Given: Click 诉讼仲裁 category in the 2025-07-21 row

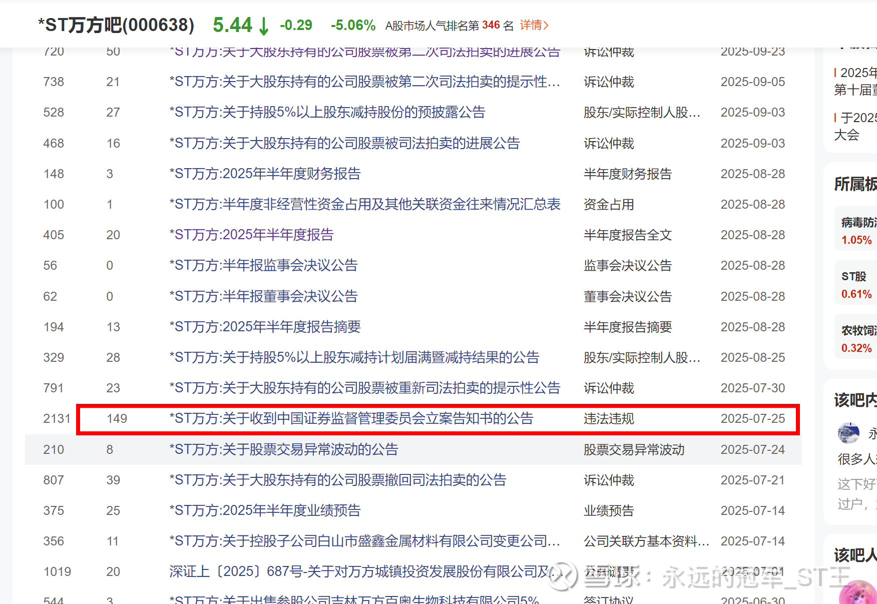Looking at the screenshot, I should point(609,480).
